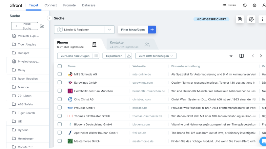Click the Neue Suche button
This screenshot has height=149, width=266.
(x=25, y=26)
